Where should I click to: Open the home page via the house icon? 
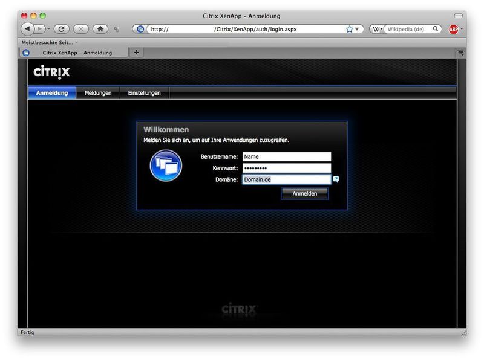(100, 29)
